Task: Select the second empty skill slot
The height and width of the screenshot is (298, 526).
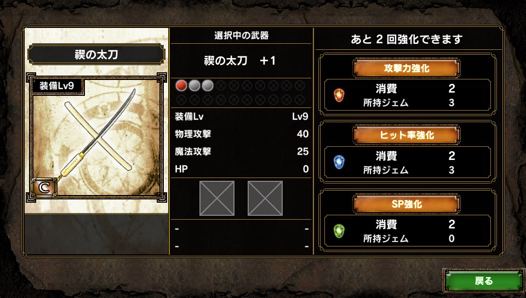Action: (x=265, y=198)
